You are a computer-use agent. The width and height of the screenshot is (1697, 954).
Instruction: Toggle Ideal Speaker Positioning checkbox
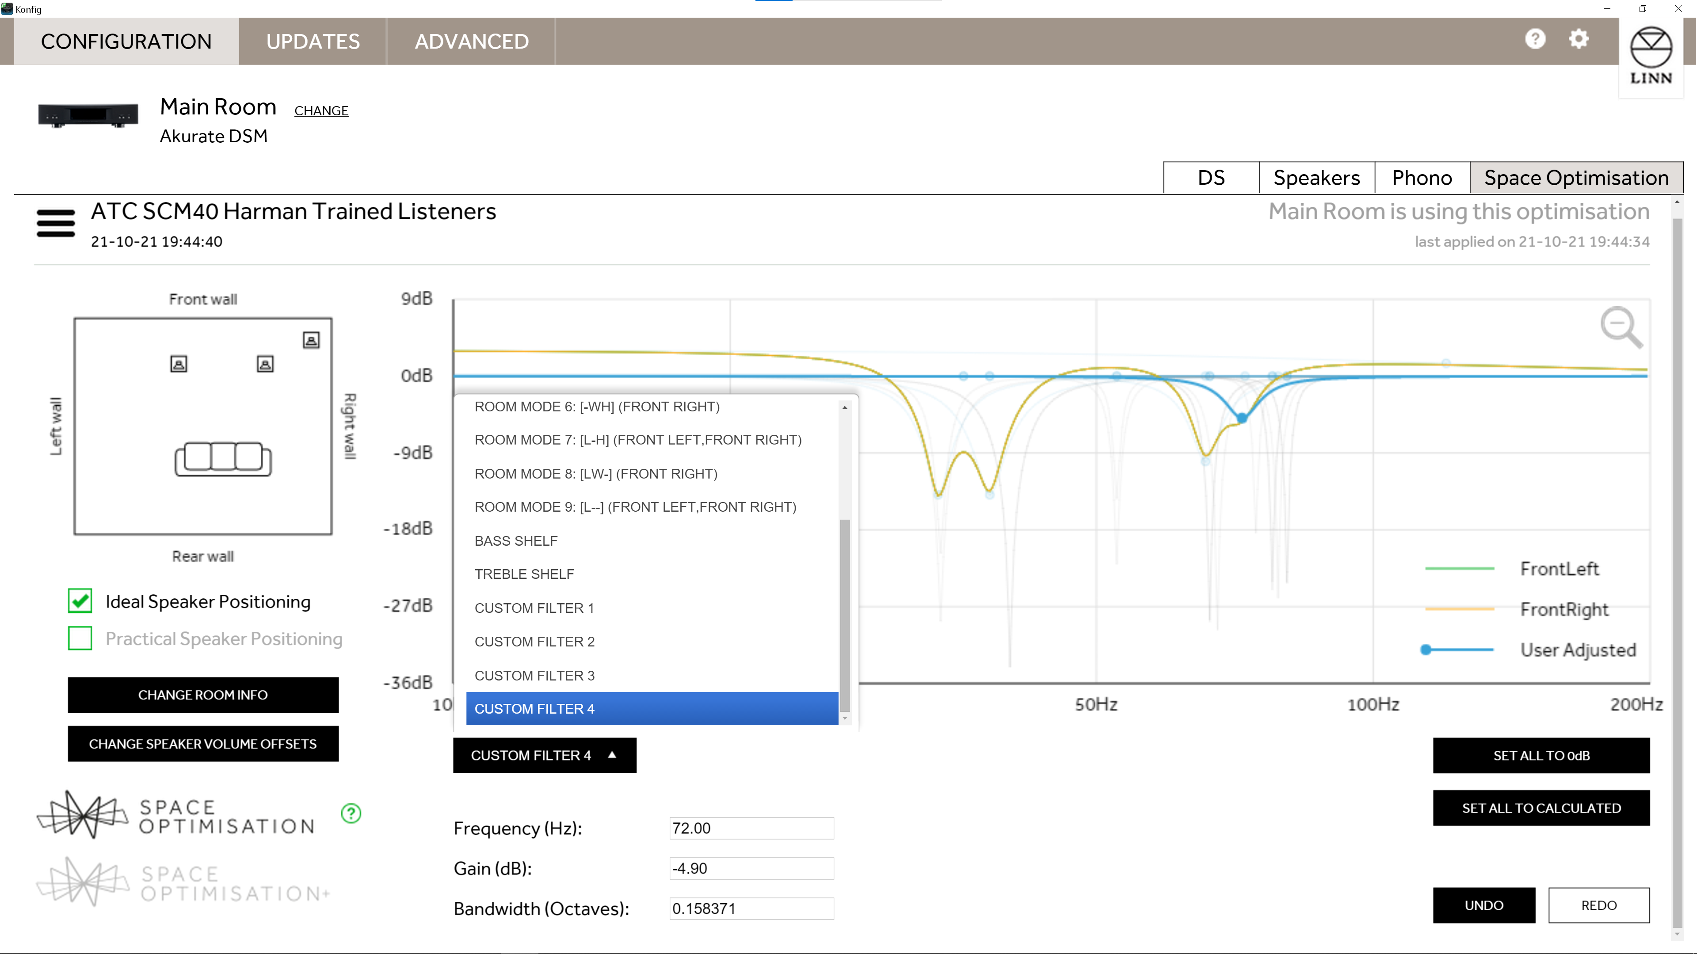pyautogui.click(x=80, y=601)
